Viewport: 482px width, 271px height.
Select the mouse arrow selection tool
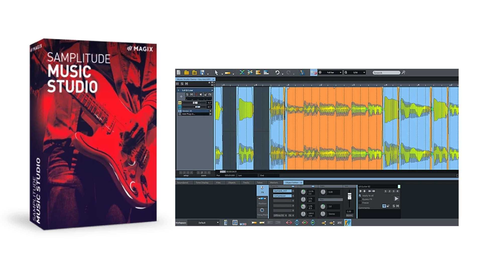click(216, 73)
